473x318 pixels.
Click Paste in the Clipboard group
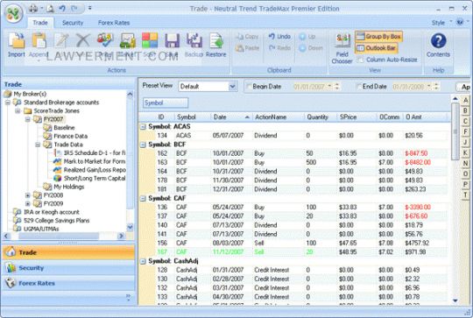tap(247, 48)
